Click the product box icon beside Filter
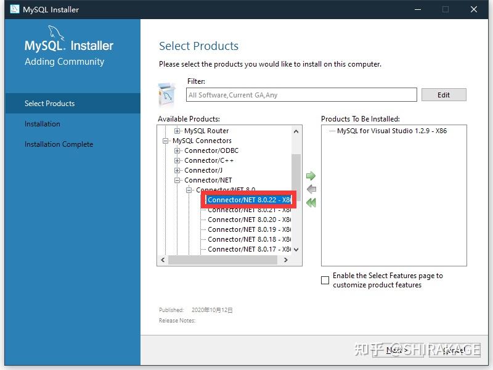This screenshot has height=370, width=493. 166,95
